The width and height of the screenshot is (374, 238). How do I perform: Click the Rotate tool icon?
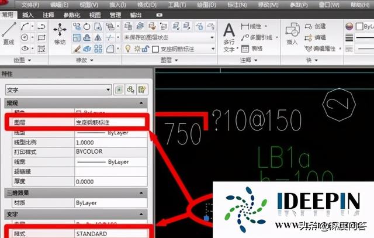(x=87, y=26)
